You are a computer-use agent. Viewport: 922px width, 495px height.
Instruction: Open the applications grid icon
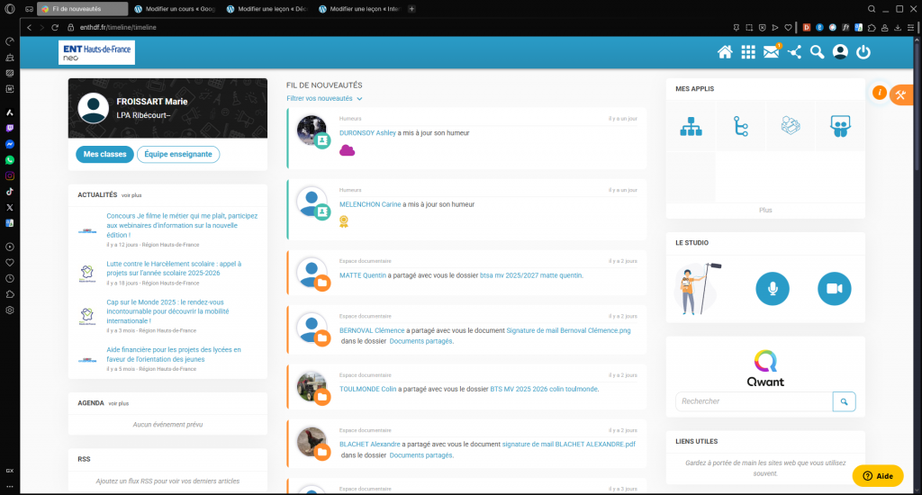click(748, 52)
